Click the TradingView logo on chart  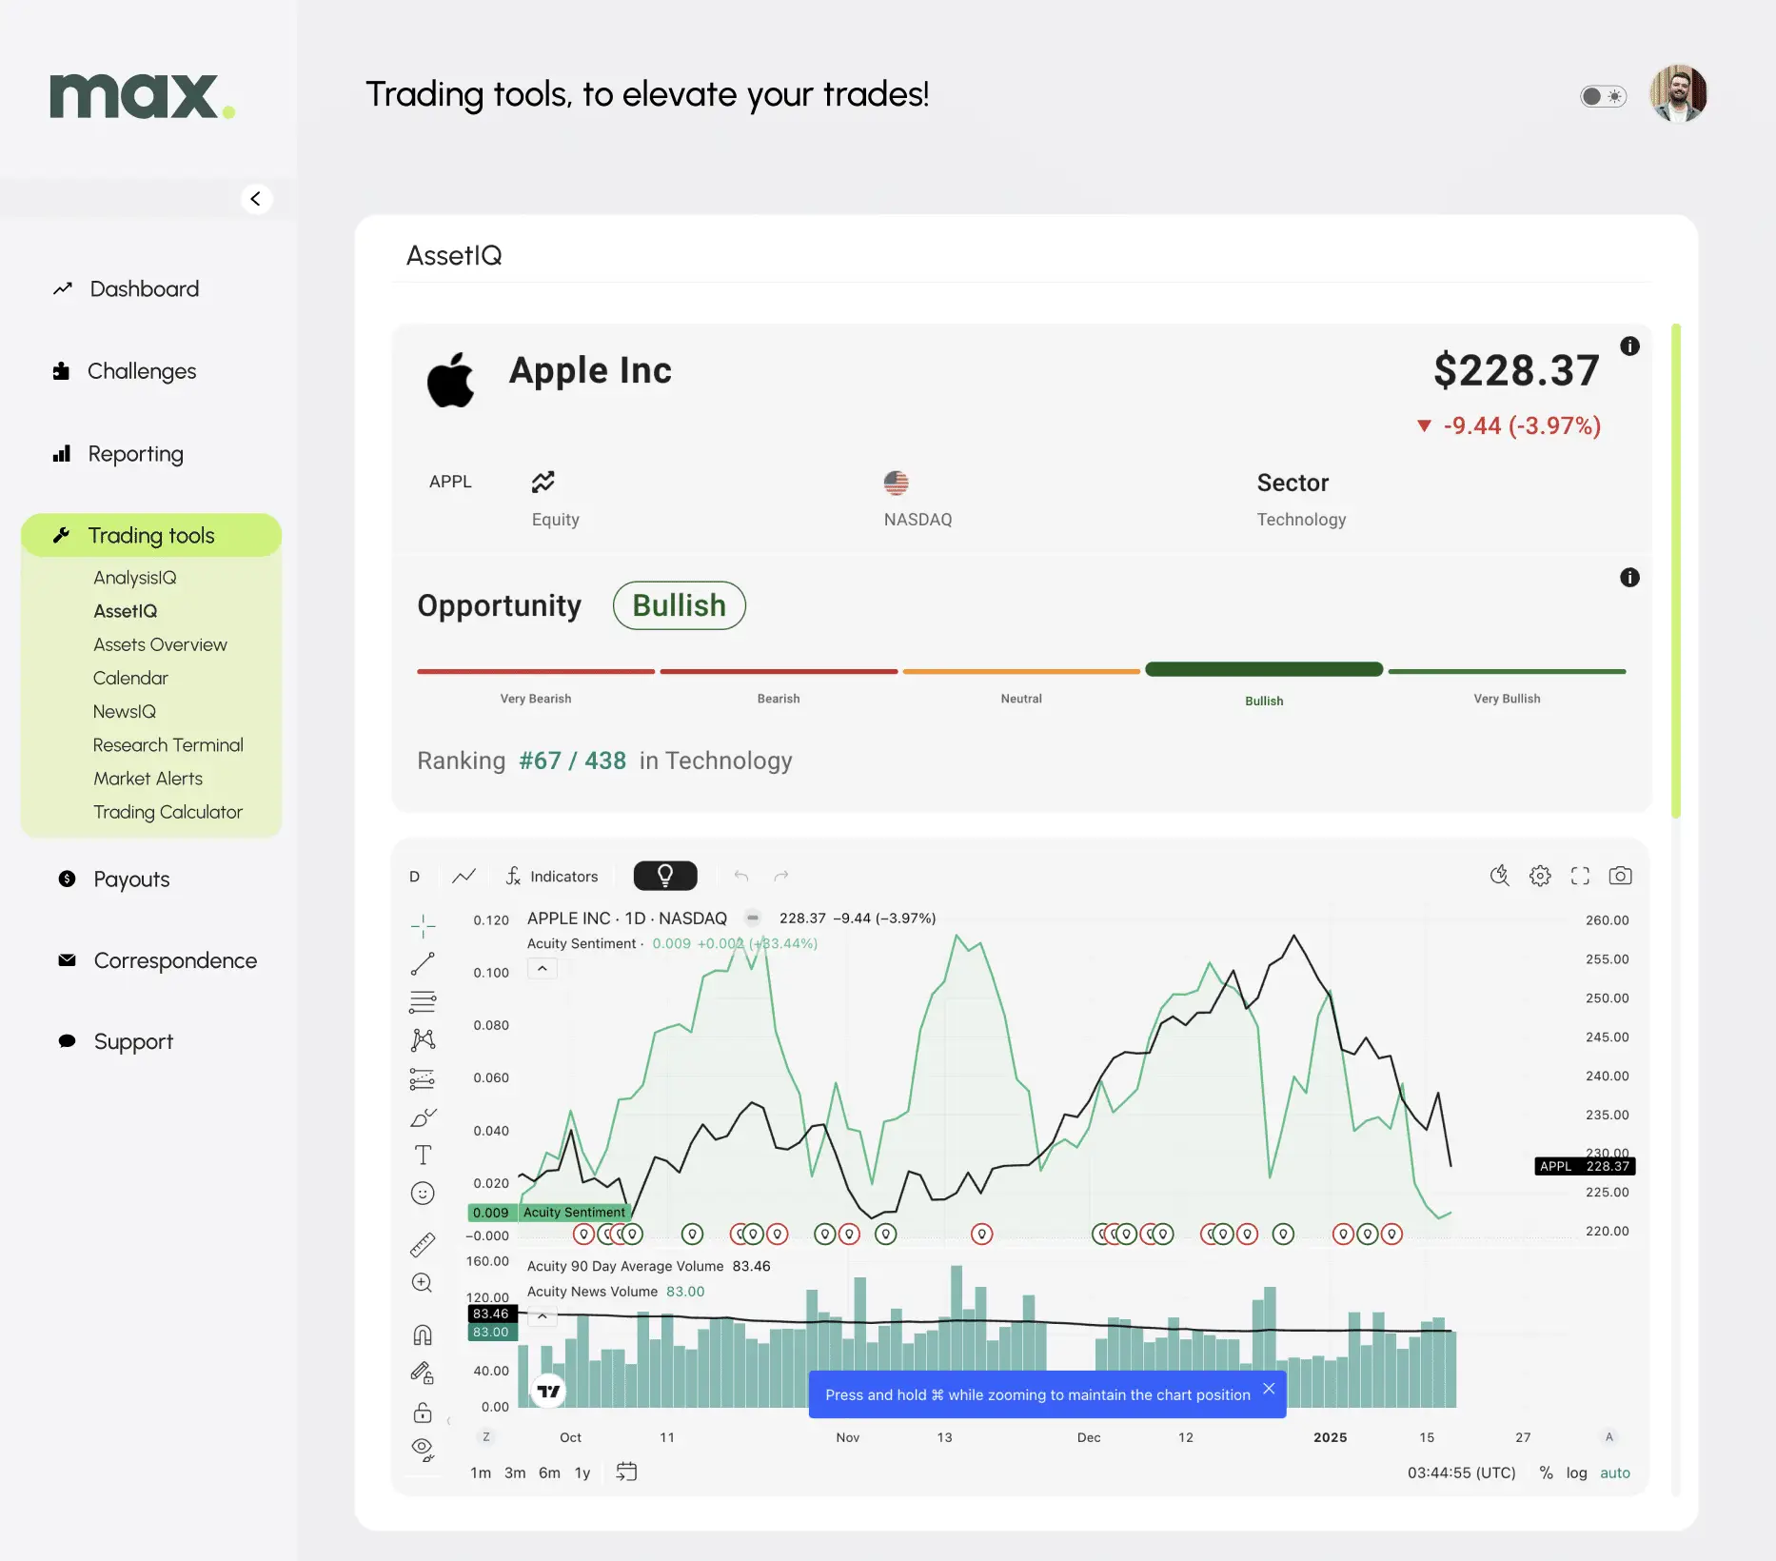coord(548,1391)
